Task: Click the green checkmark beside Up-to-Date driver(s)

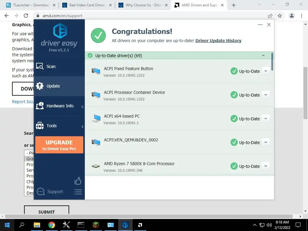Action: pyautogui.click(x=90, y=56)
